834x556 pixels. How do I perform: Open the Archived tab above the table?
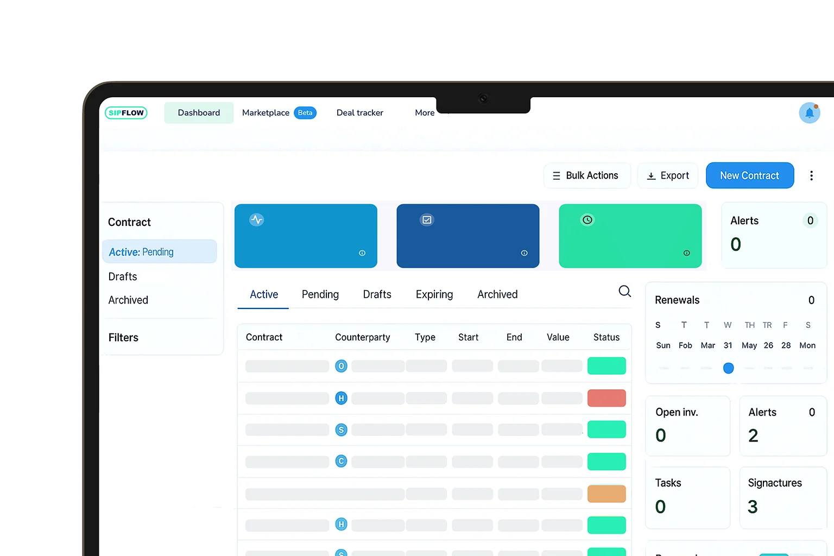[497, 294]
